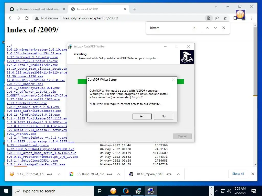The image size is (262, 196).
Task: Click 4.32.1000_SUPERAntiSpyware4321000.exe link
Action: click(x=40, y=149)
